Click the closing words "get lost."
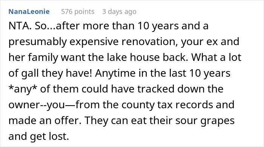The height and width of the screenshot is (147, 264). [49, 136]
